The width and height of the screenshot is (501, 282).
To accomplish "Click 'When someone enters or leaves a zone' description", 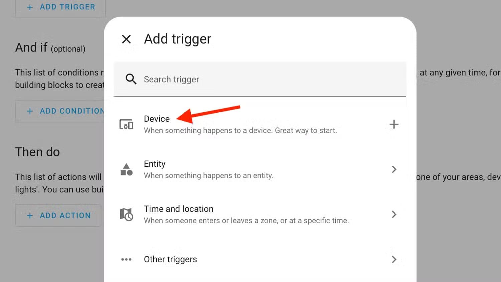I will tap(246, 221).
